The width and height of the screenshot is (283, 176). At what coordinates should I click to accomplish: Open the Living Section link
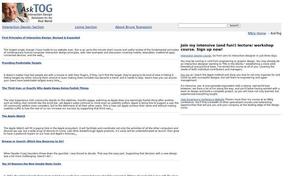click(x=86, y=27)
